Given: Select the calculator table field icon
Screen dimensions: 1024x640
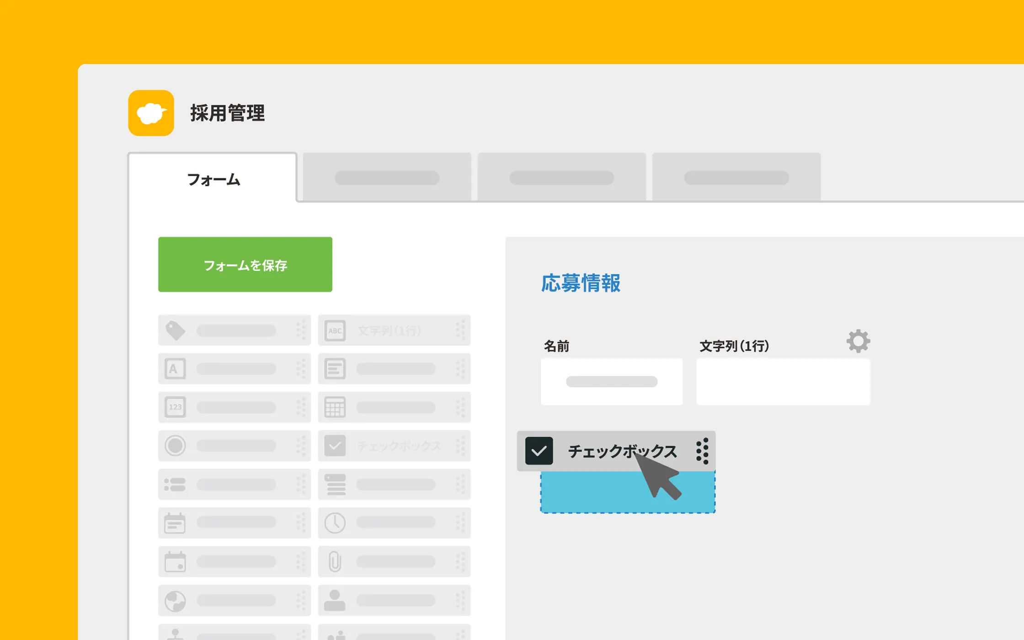Looking at the screenshot, I should (335, 407).
